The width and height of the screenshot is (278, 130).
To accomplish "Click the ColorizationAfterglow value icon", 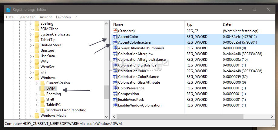I will pos(115,54).
